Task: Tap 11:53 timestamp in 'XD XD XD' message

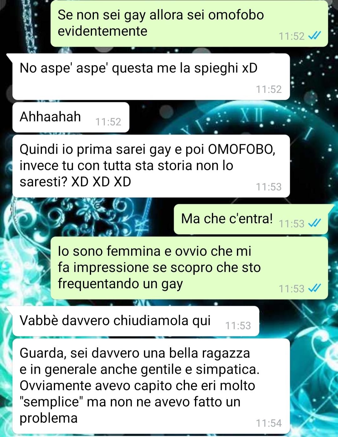Action: 269,187
